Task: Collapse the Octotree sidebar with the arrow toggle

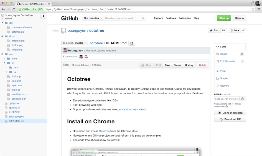Action: click(43, 16)
